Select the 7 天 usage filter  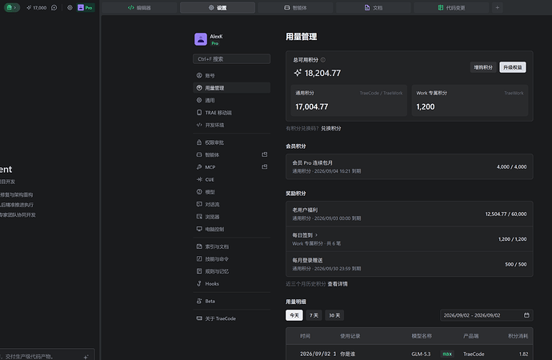[x=314, y=315]
